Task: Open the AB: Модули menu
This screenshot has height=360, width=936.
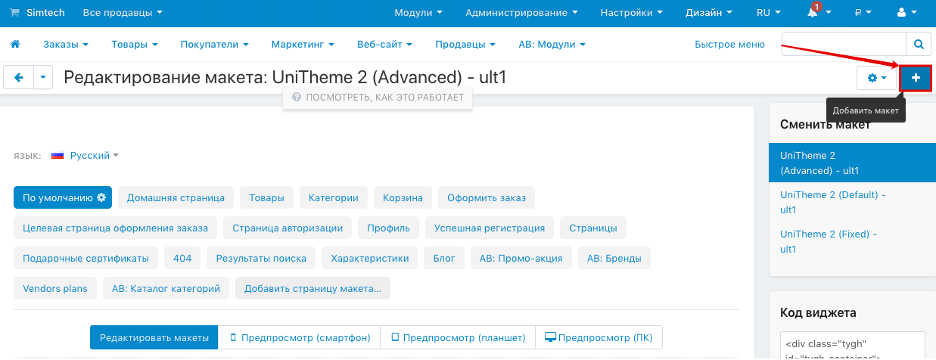Action: 552,45
